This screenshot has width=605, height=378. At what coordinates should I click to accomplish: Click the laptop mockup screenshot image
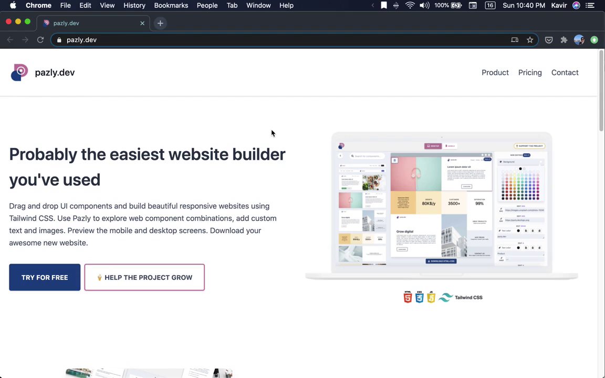pyautogui.click(x=441, y=206)
